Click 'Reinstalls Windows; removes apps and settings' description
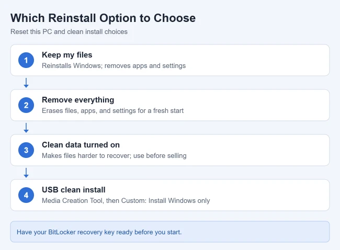 (x=114, y=66)
